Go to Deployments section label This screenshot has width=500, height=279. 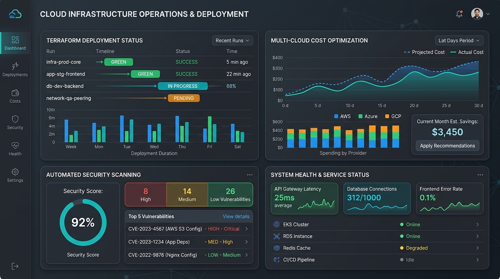(x=15, y=75)
